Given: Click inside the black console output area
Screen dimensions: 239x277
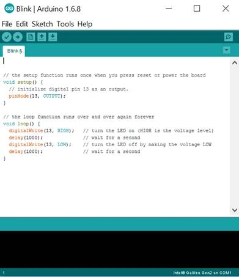Looking at the screenshot, I should tap(119, 249).
